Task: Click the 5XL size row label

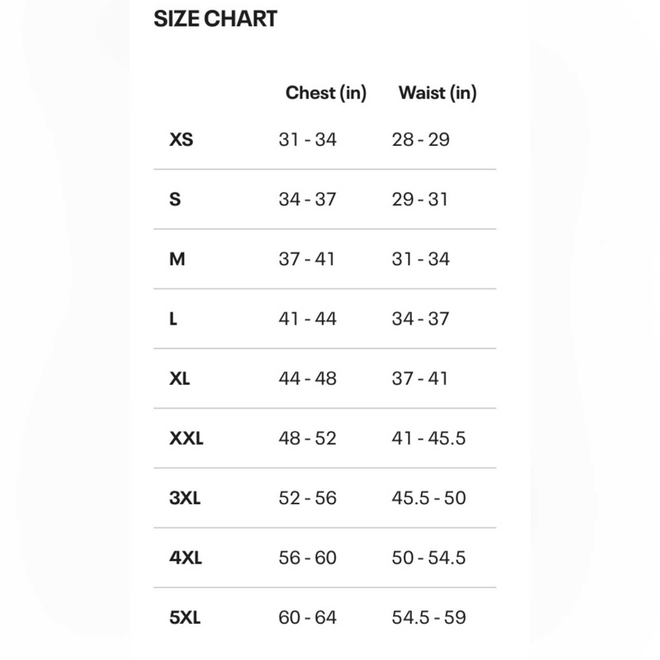Action: click(185, 618)
